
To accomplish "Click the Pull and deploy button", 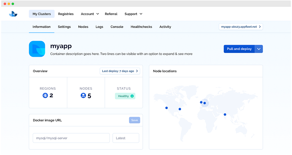I will pos(239,49).
